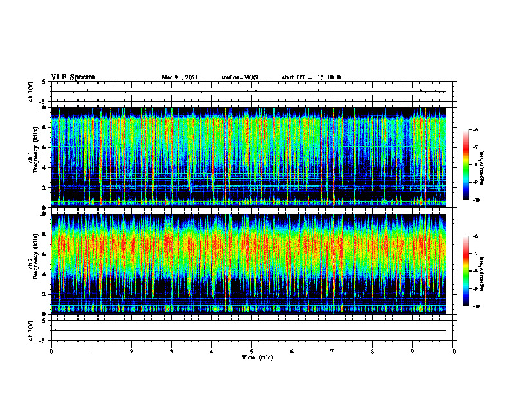The width and height of the screenshot is (510, 394).
Task: Click the ch.3 voltage waveform trace
Action: tap(249, 330)
